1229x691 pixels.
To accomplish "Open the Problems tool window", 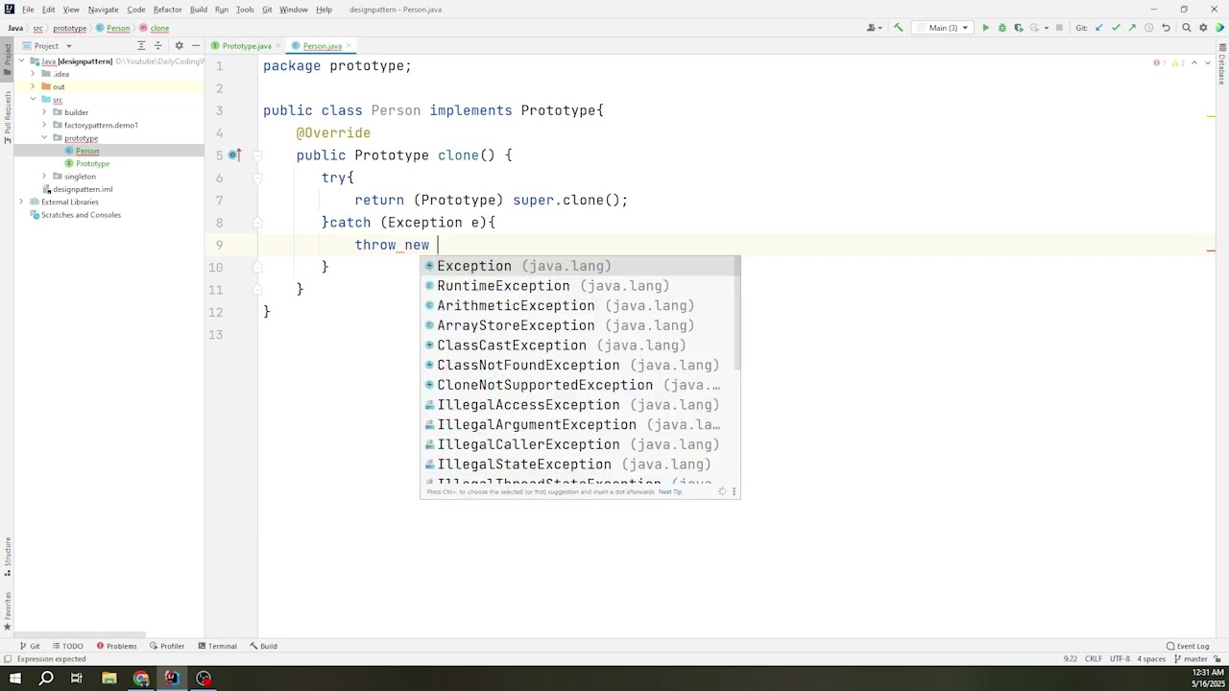I will [x=116, y=646].
